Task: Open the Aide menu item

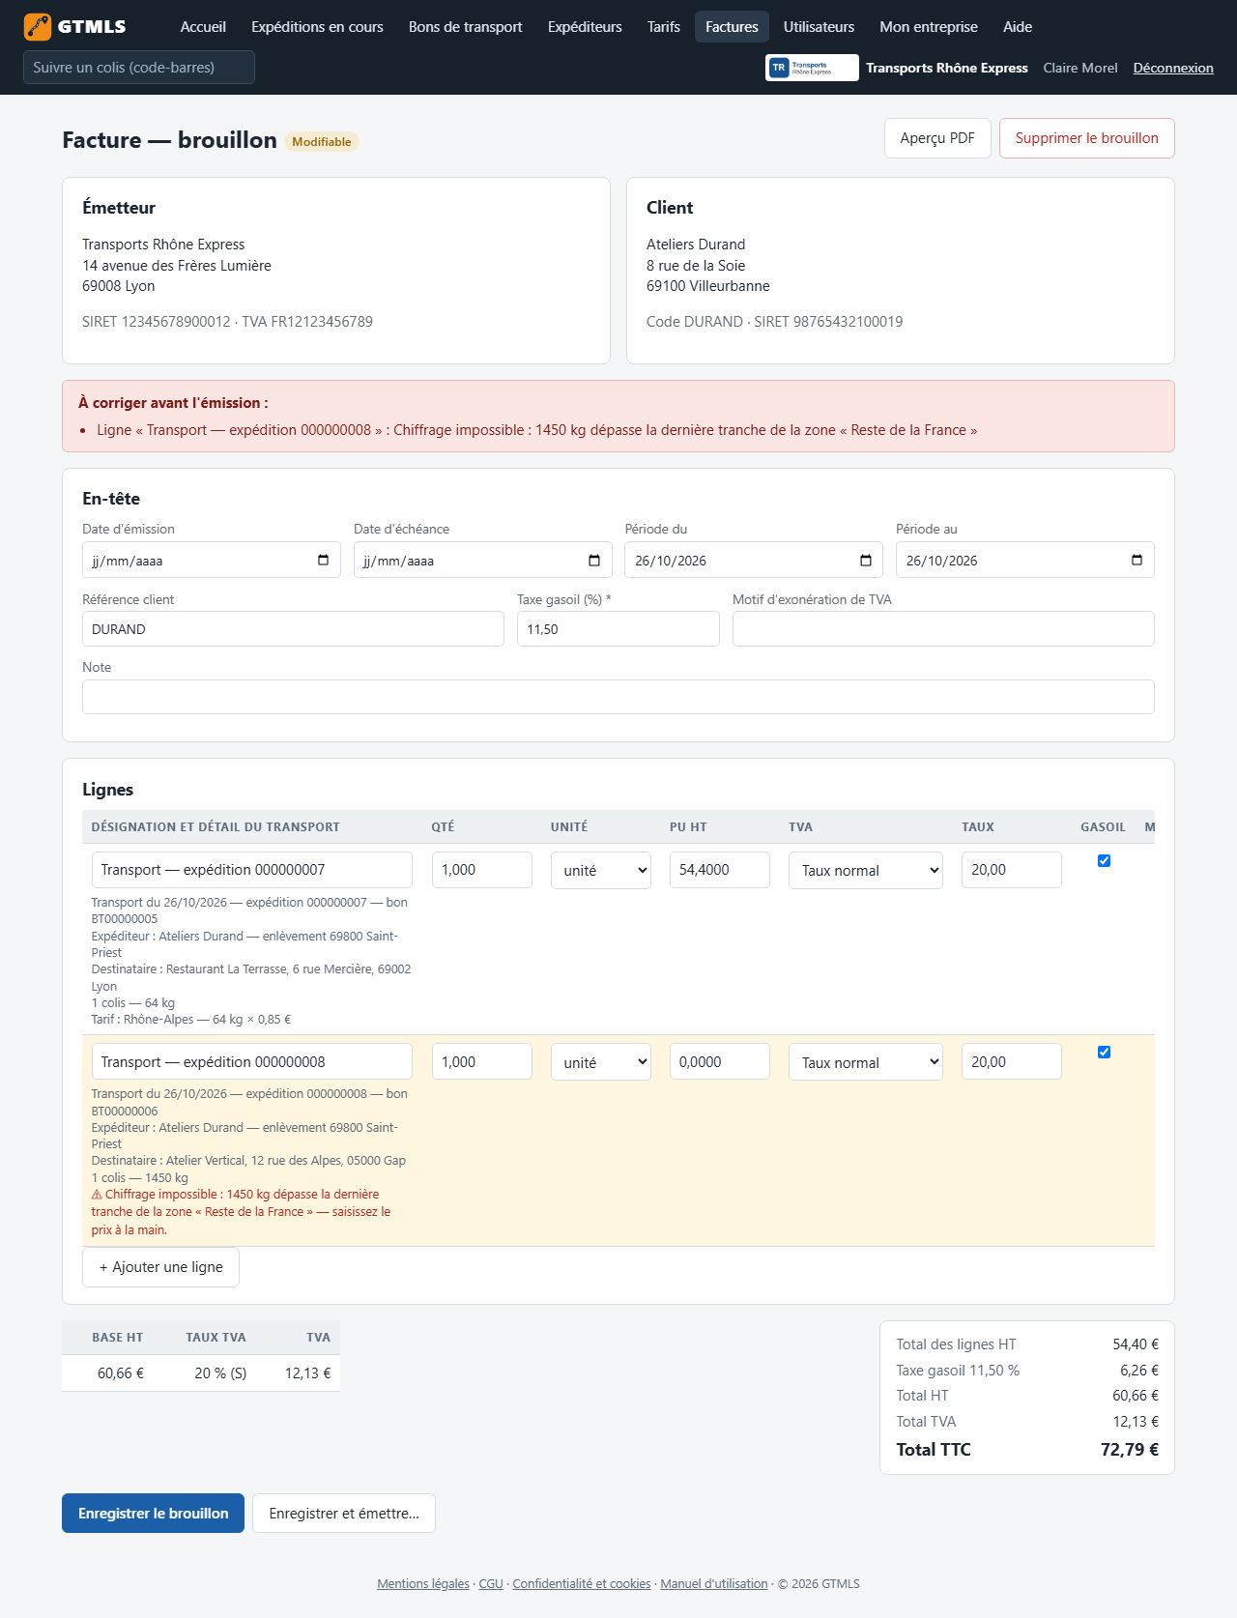Action: pyautogui.click(x=1018, y=27)
